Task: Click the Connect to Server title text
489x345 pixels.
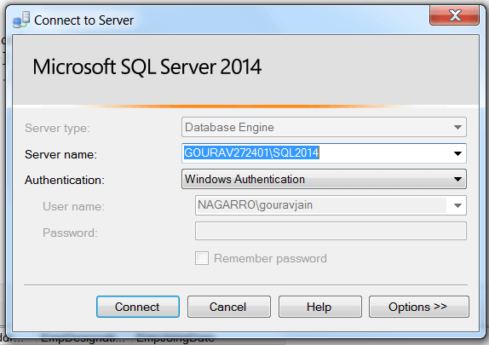Action: [83, 20]
